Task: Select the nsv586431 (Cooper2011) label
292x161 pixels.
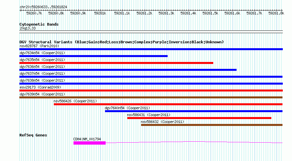Action: click(x=149, y=115)
